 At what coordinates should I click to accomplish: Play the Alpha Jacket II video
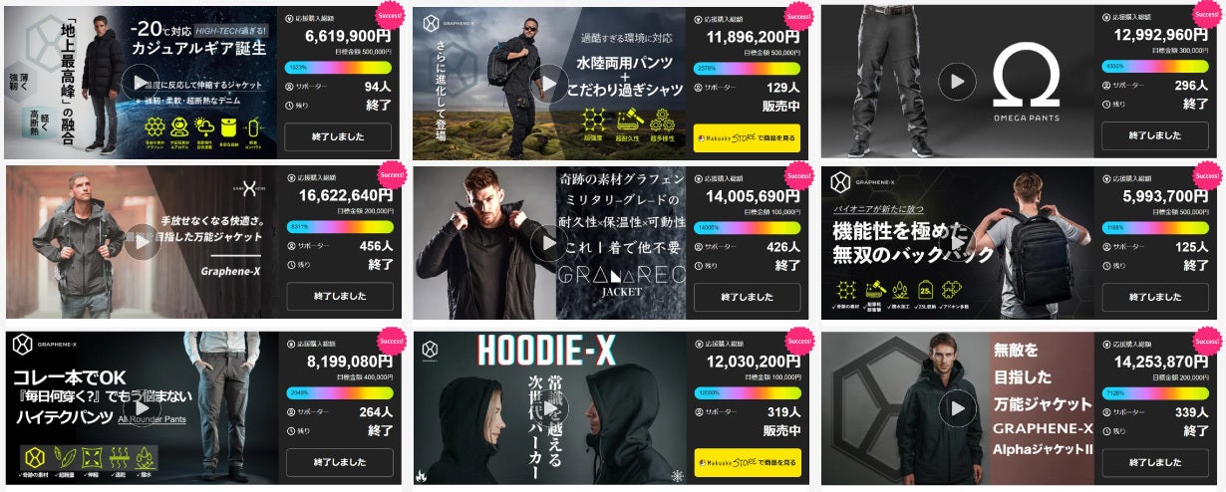click(x=958, y=408)
